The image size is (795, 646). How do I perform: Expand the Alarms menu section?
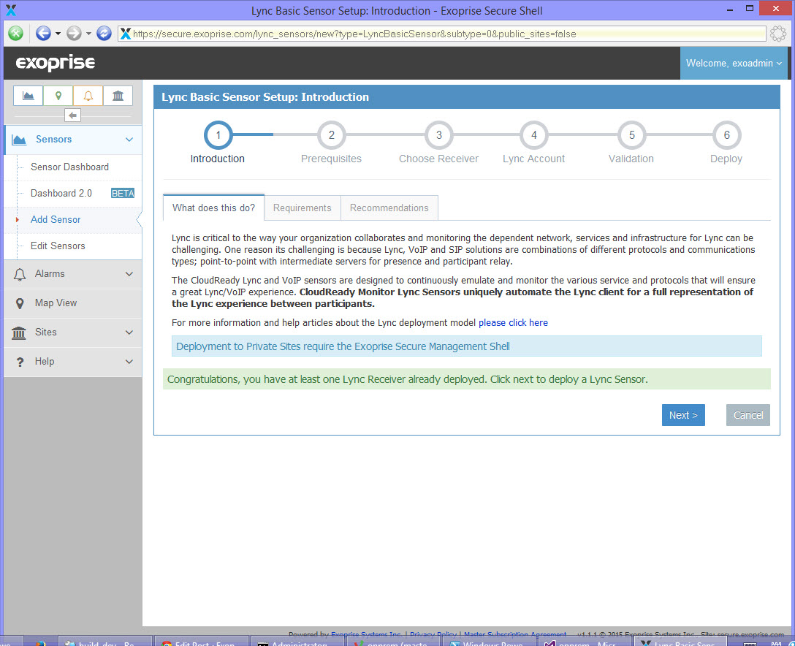(x=129, y=274)
